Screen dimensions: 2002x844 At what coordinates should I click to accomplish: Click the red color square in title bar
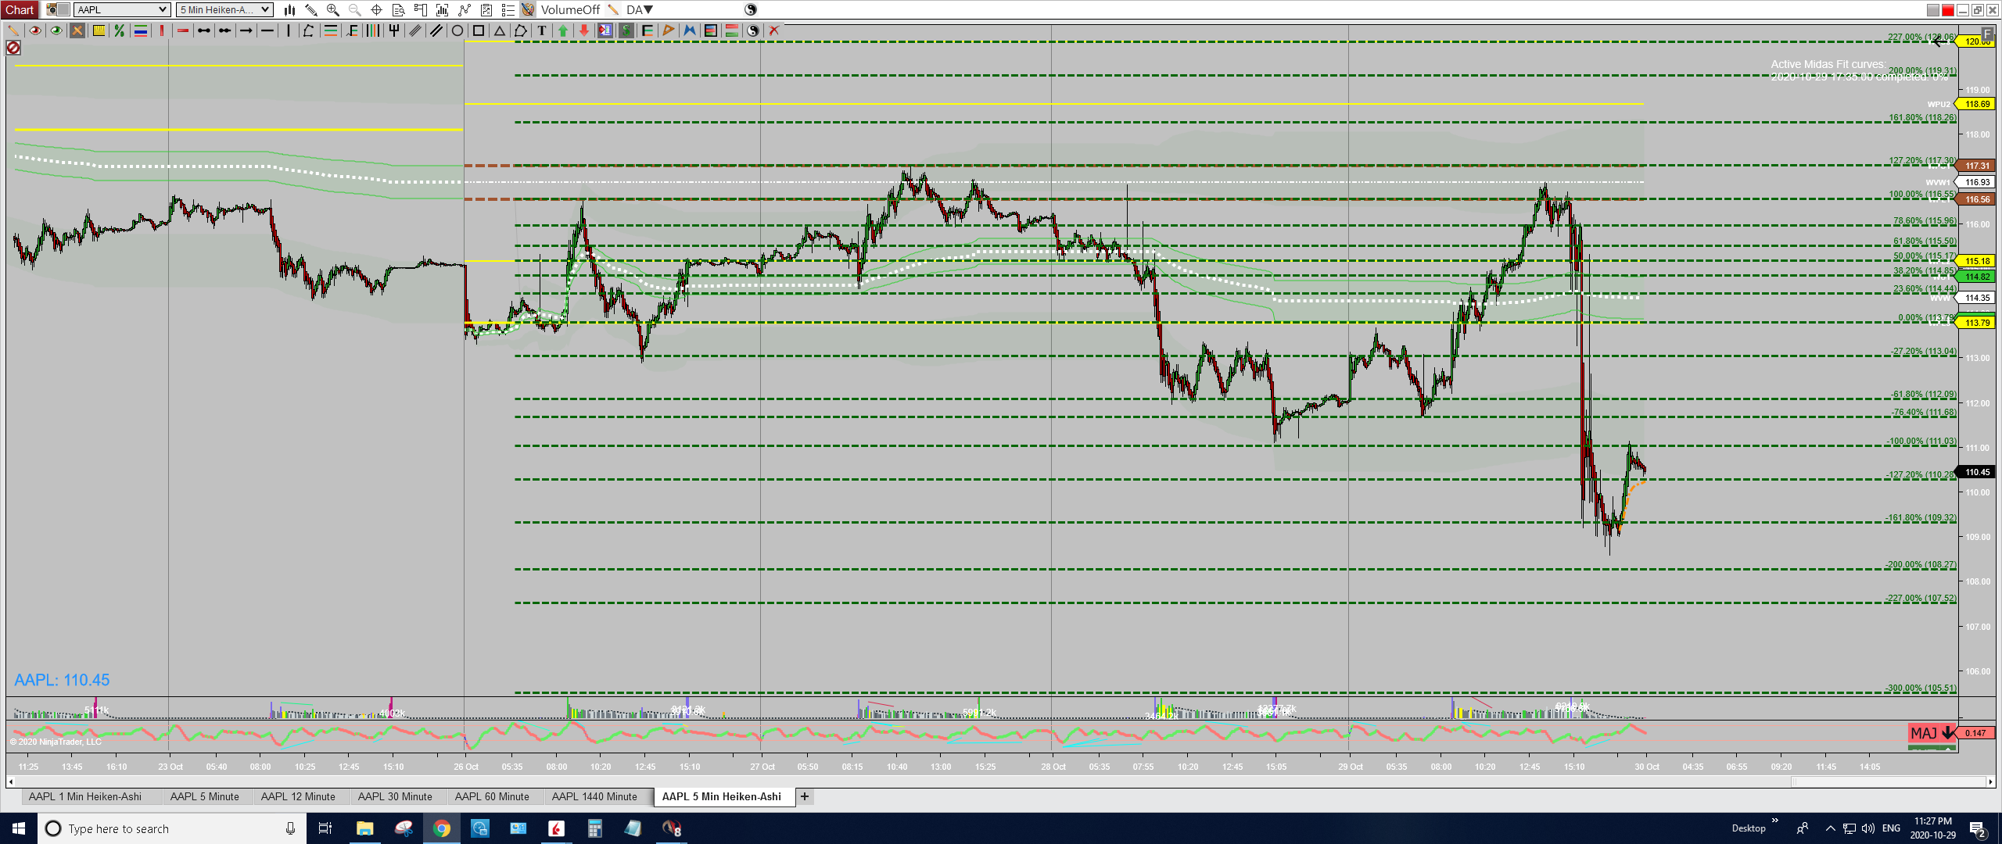click(1948, 10)
